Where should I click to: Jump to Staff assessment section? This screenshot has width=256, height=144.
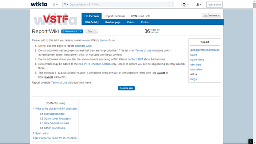54,114
